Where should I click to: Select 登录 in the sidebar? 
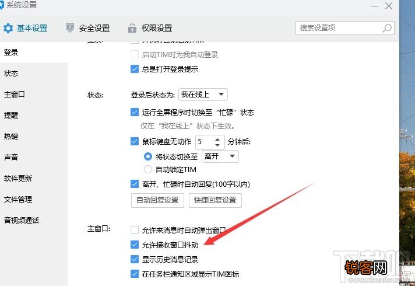pos(34,52)
